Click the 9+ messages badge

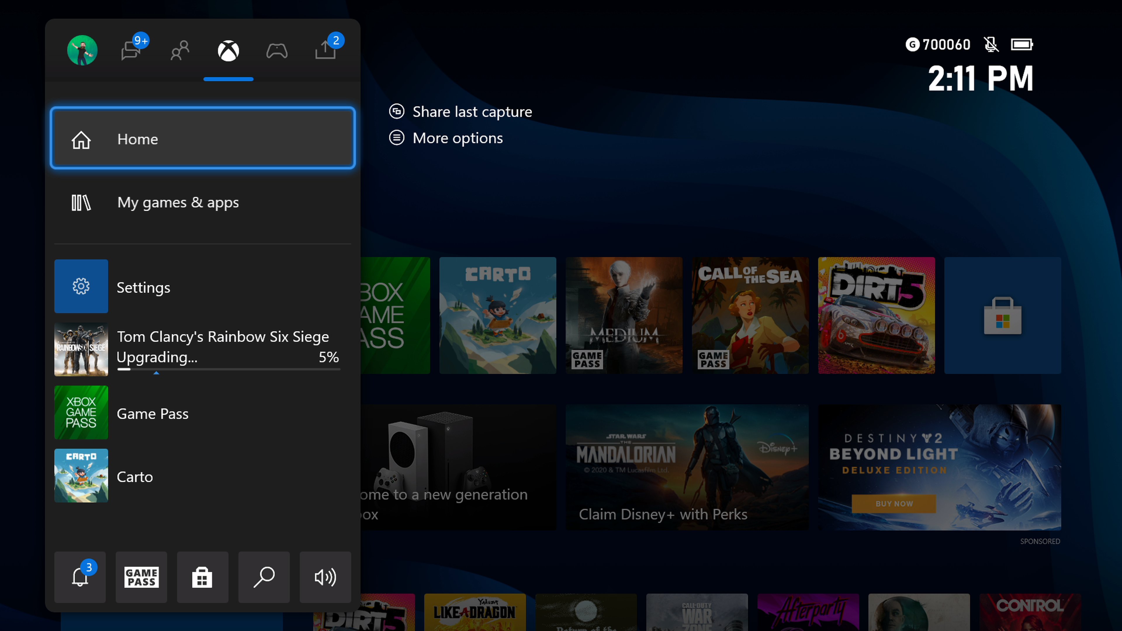pyautogui.click(x=141, y=41)
